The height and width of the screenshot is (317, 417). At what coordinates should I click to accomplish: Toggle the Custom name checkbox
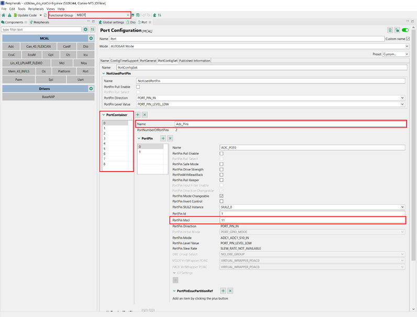(x=408, y=39)
